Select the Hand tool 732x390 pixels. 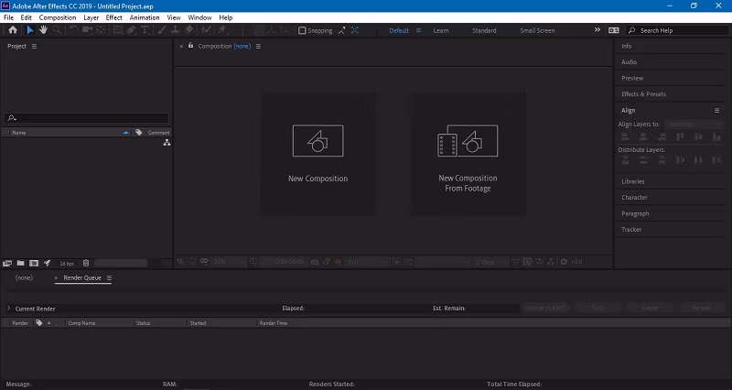pos(43,30)
